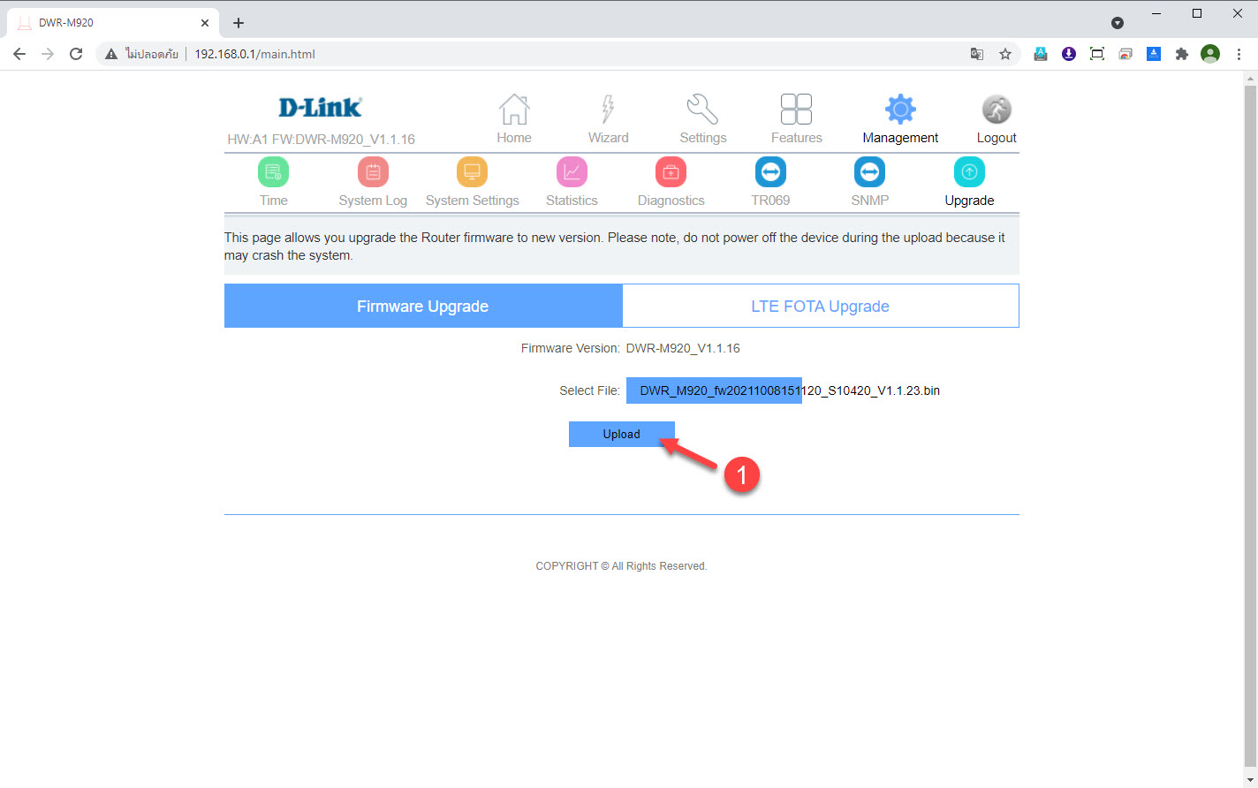Open the blue square download extension
The image size is (1258, 788).
[1154, 54]
